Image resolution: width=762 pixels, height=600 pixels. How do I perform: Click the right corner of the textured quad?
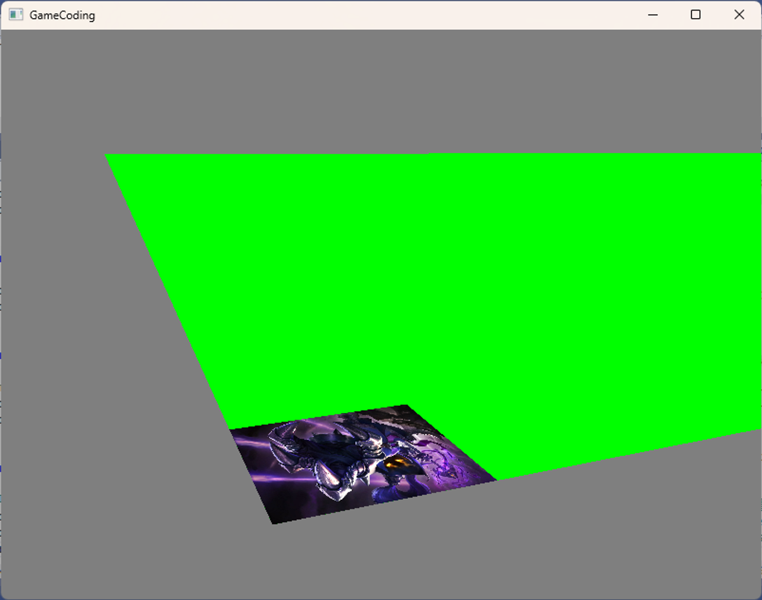point(495,480)
